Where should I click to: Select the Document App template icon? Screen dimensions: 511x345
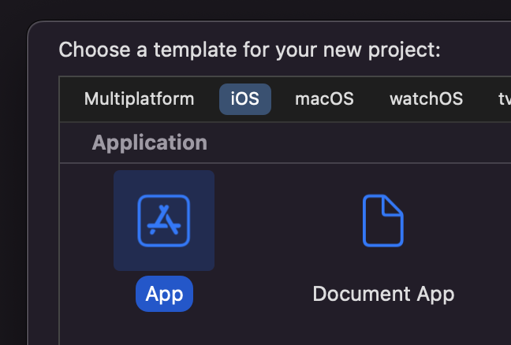pos(383,221)
